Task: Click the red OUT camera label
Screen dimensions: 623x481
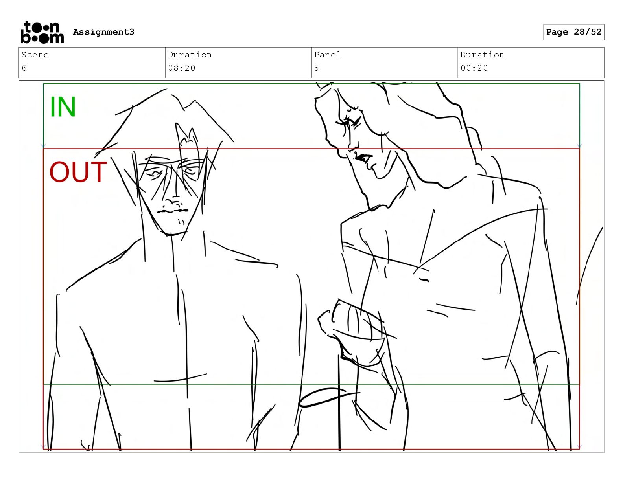Action: coord(78,172)
